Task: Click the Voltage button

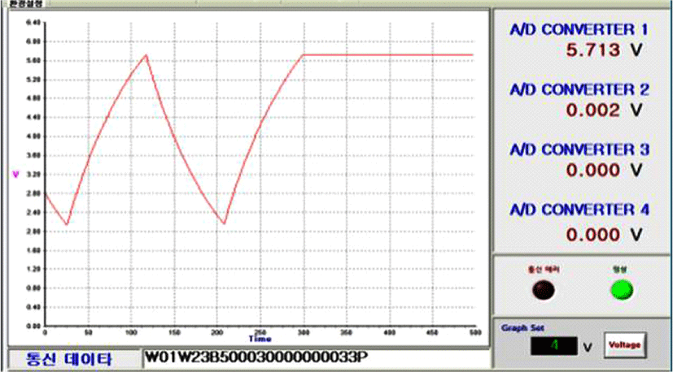Action: [x=625, y=344]
